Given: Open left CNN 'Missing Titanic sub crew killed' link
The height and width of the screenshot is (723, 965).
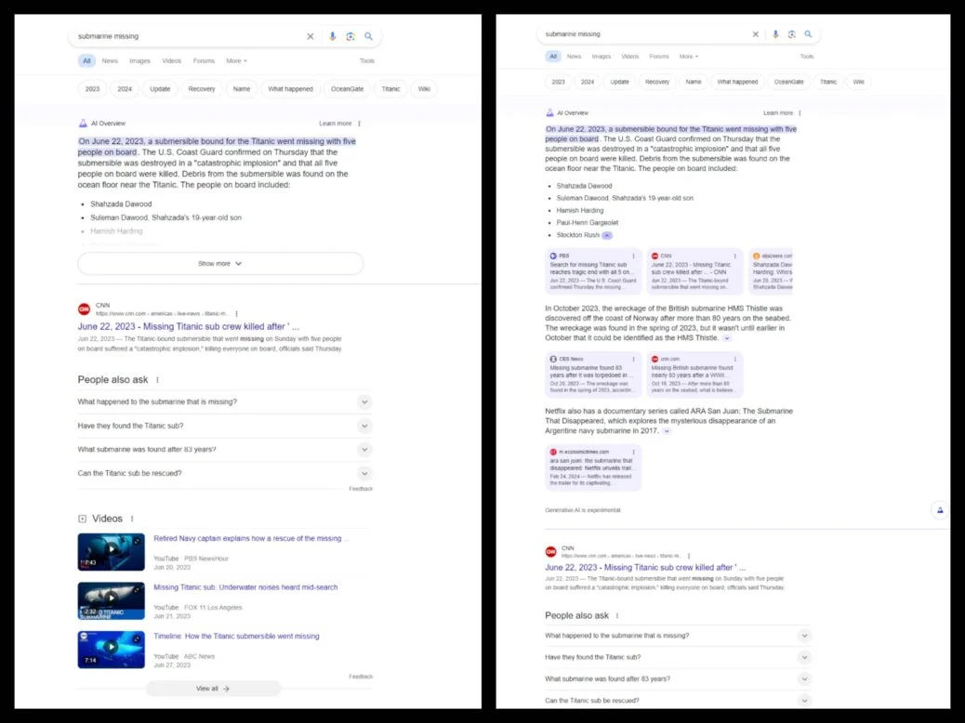Looking at the screenshot, I should 189,327.
